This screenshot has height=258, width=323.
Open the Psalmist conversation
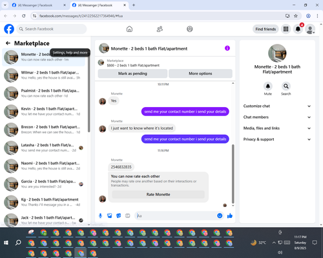click(44, 94)
